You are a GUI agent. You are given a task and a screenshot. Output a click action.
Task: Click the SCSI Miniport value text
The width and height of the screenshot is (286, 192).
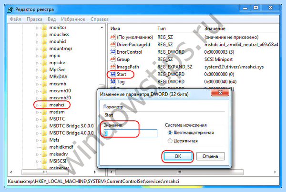tap(218, 59)
